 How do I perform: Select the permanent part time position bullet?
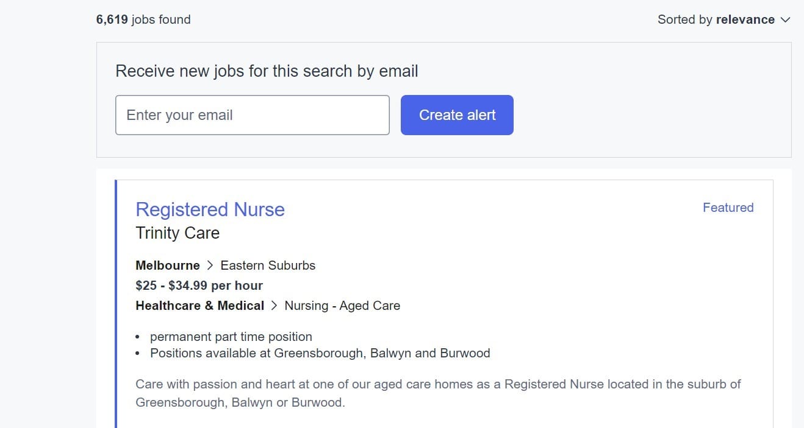pyautogui.click(x=231, y=336)
